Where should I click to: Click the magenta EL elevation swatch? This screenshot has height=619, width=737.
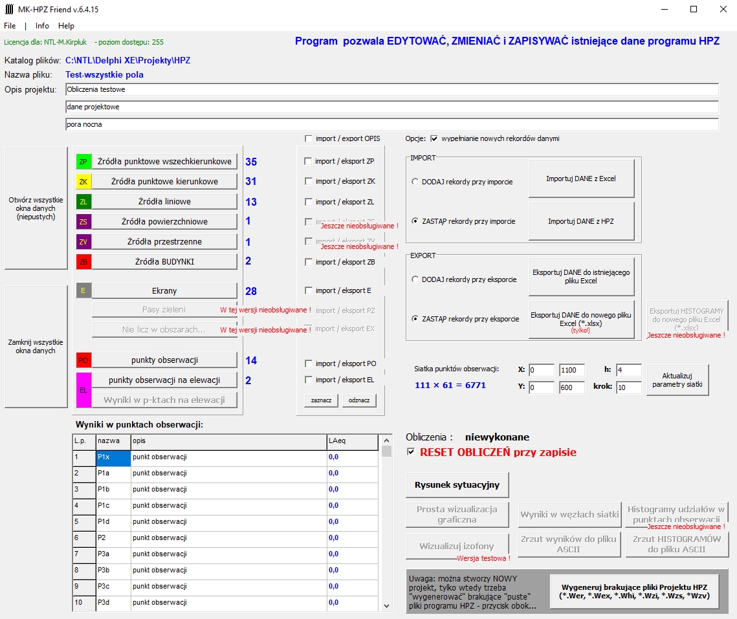[83, 390]
